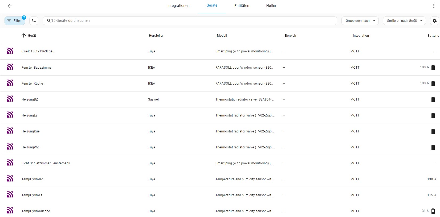Click battery icon of HeizungBZ
Image resolution: width=440 pixels, height=217 pixels.
click(x=433, y=99)
